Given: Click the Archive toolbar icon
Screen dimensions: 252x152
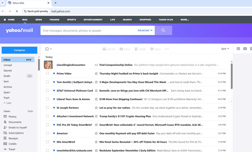Looking at the screenshot, I should 104,49.
